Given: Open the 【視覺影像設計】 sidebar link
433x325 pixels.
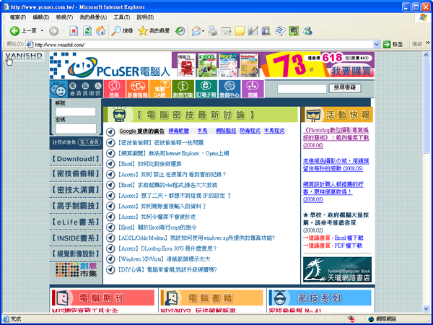Looking at the screenshot, I should point(76,253).
